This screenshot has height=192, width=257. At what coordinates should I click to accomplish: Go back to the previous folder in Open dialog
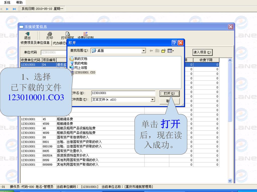click(151, 51)
